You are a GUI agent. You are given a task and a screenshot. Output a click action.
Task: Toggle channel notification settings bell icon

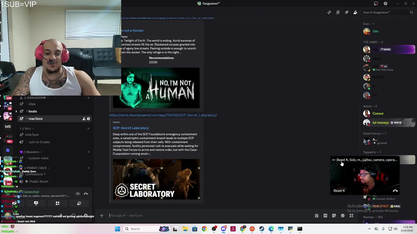pyautogui.click(x=338, y=12)
